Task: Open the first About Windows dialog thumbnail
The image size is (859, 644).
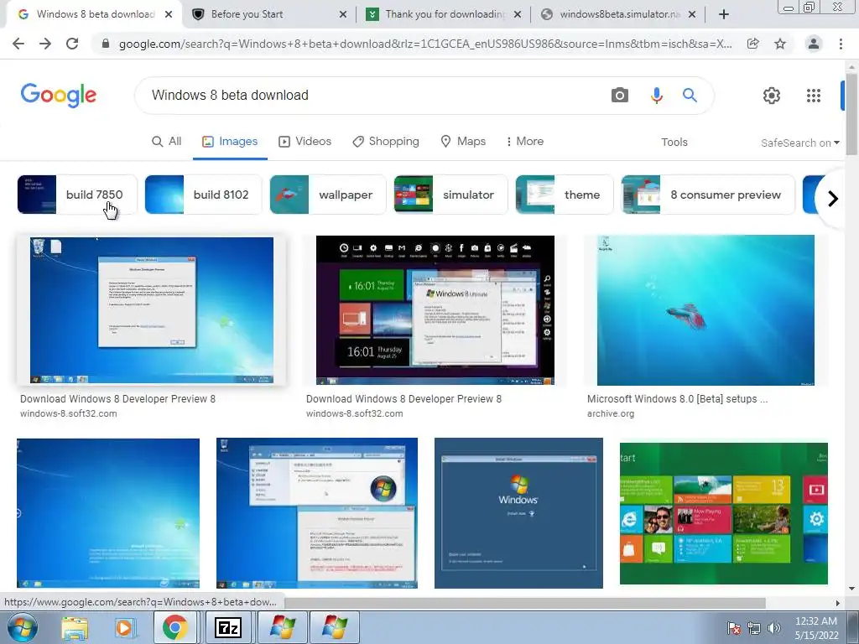Action: coord(152,310)
